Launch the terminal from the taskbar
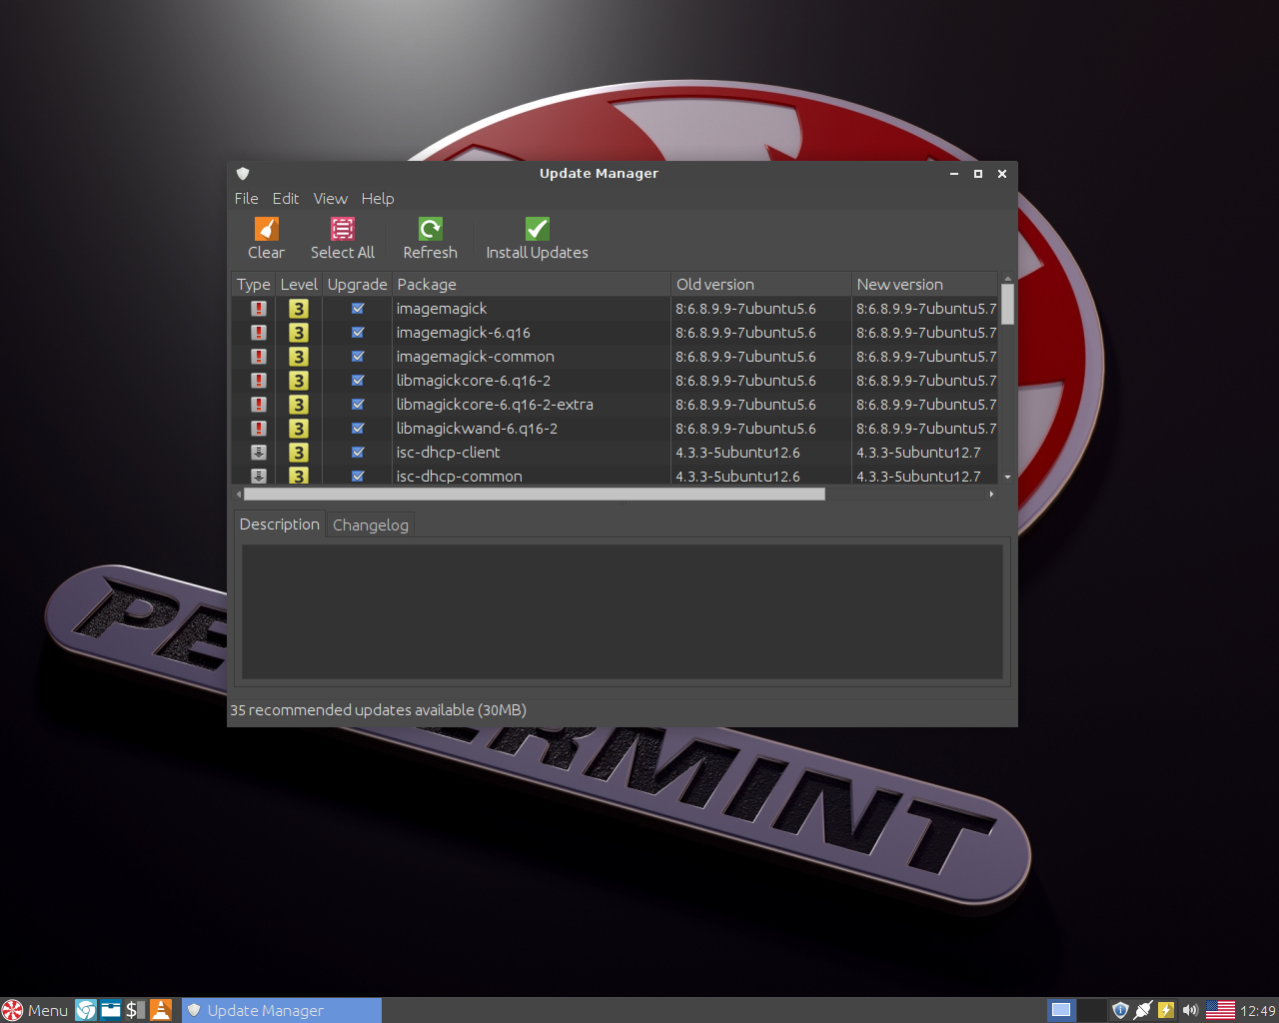1279x1023 pixels. (135, 1010)
